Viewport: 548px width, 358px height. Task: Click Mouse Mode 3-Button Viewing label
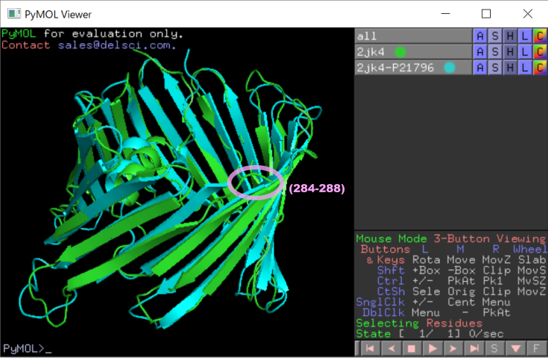point(450,239)
